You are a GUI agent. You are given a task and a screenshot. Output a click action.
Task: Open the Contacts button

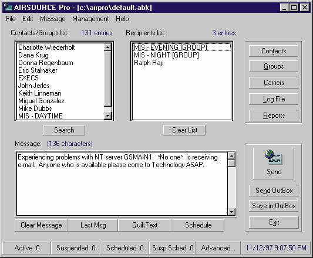[274, 51]
